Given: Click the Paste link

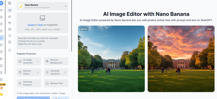Looking at the screenshot, I should pos(40,25).
